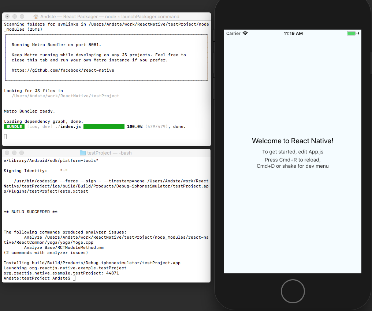Click the 11:19 AM clock in simulator
Viewport: 372px width, 311px height.
293,33
